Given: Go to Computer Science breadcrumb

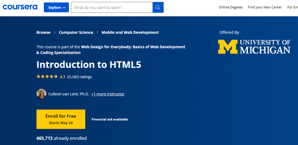Looking at the screenshot, I should pos(76,32).
